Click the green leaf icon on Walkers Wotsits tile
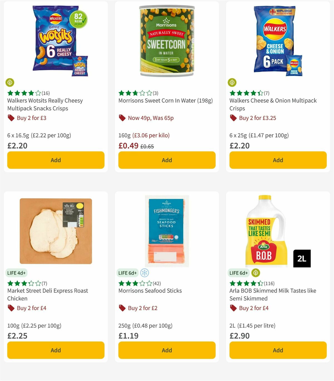Screen dimensions: 334x381 coord(10,83)
